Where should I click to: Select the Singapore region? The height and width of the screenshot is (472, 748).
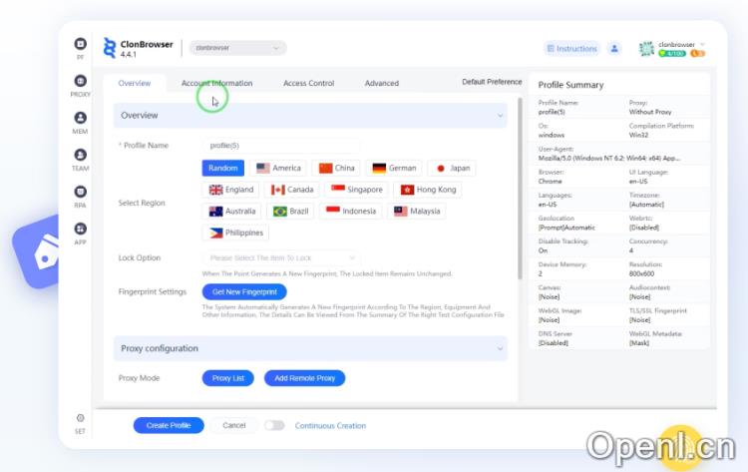[356, 190]
